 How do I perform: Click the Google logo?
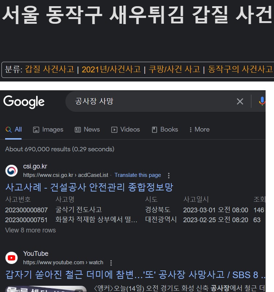pos(24,102)
